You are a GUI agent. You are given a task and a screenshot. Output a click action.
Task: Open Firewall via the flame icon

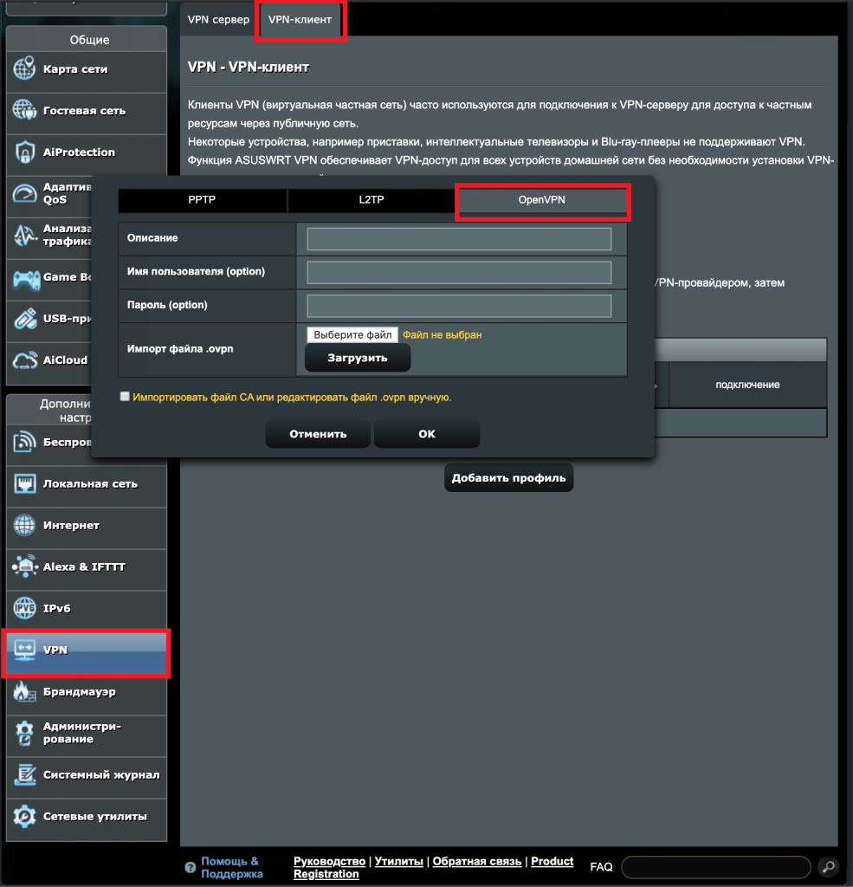(x=24, y=692)
